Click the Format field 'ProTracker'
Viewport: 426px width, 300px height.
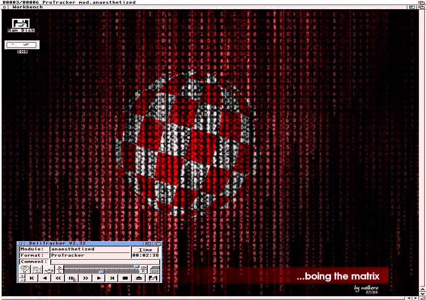[x=90, y=255]
